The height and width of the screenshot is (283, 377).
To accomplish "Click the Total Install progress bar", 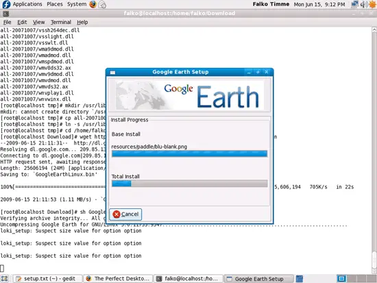I will 189,184.
